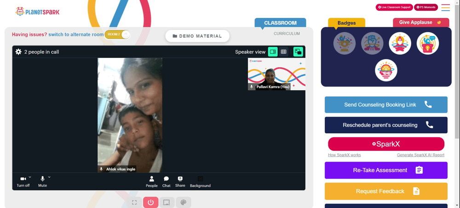This screenshot has height=208, width=460.
Task: Toggle picture-in-picture self view icon
Action: [298, 52]
